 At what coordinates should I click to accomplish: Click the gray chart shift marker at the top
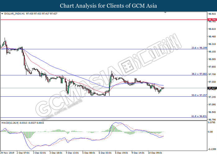(x=166, y=13)
